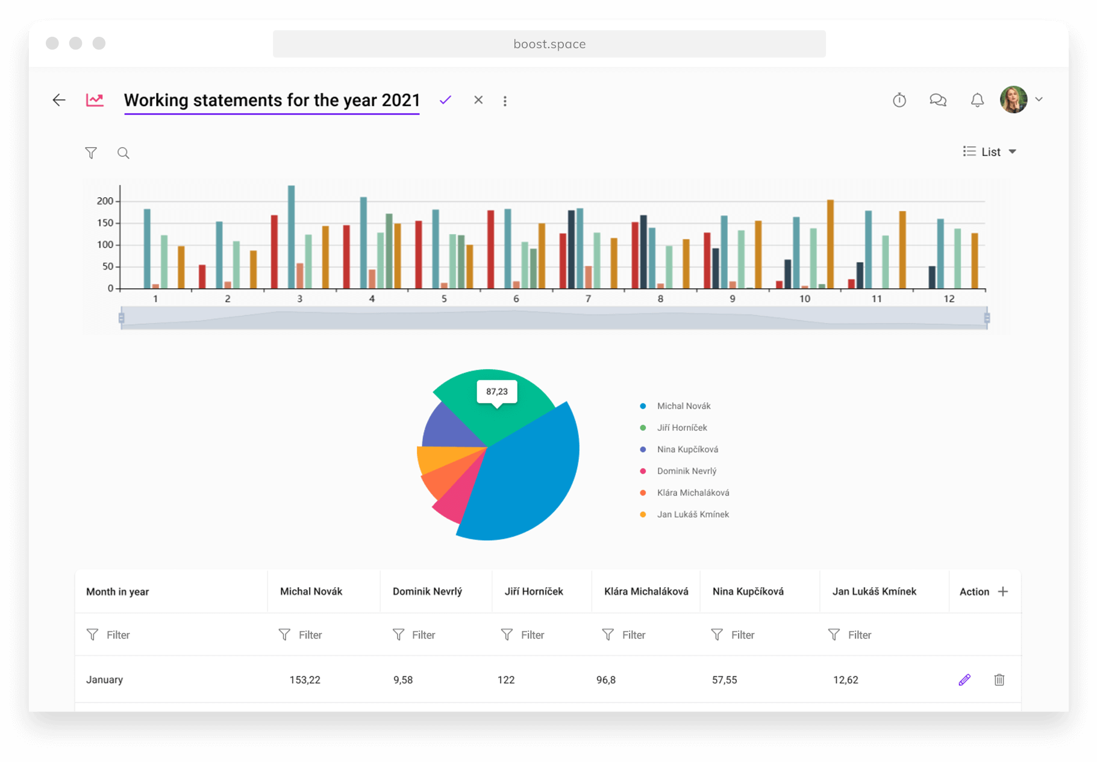Select the pink line-chart icon beside the title
The height and width of the screenshot is (762, 1097).
pyautogui.click(x=95, y=99)
